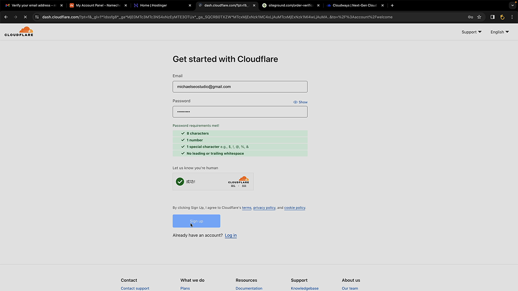Close the siteground.com tab
Screen dimensions: 518x291
click(x=318, y=6)
